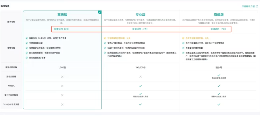This screenshot has height=116, width=260.
Task: Click the text 合同批量发起/签署
Action: click(x=37, y=58)
